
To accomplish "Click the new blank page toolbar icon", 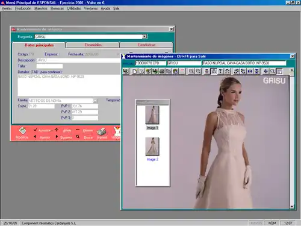I will click(x=135, y=71).
